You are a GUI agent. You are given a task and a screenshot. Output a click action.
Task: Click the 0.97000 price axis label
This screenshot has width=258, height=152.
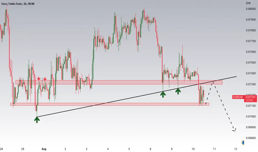pos(251,117)
